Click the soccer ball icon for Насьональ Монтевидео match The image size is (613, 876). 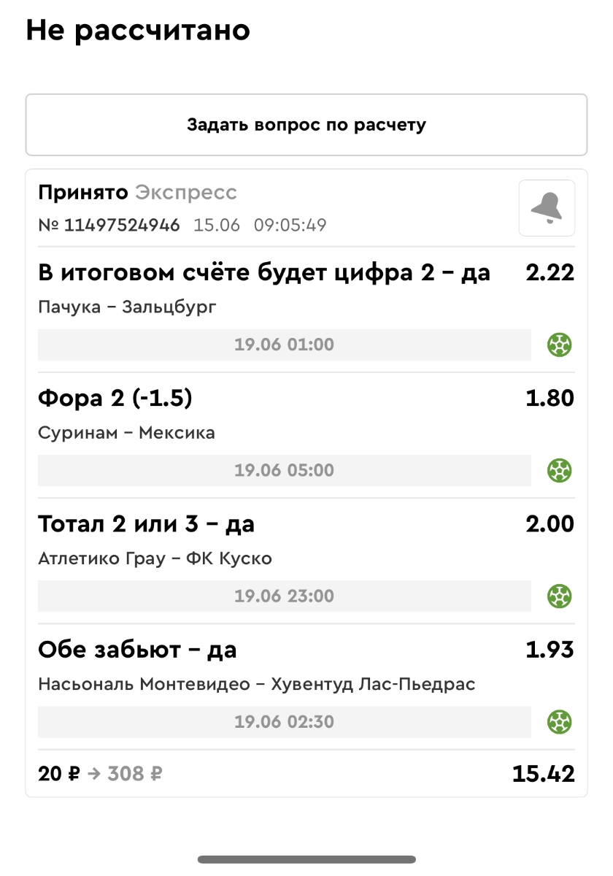click(559, 722)
